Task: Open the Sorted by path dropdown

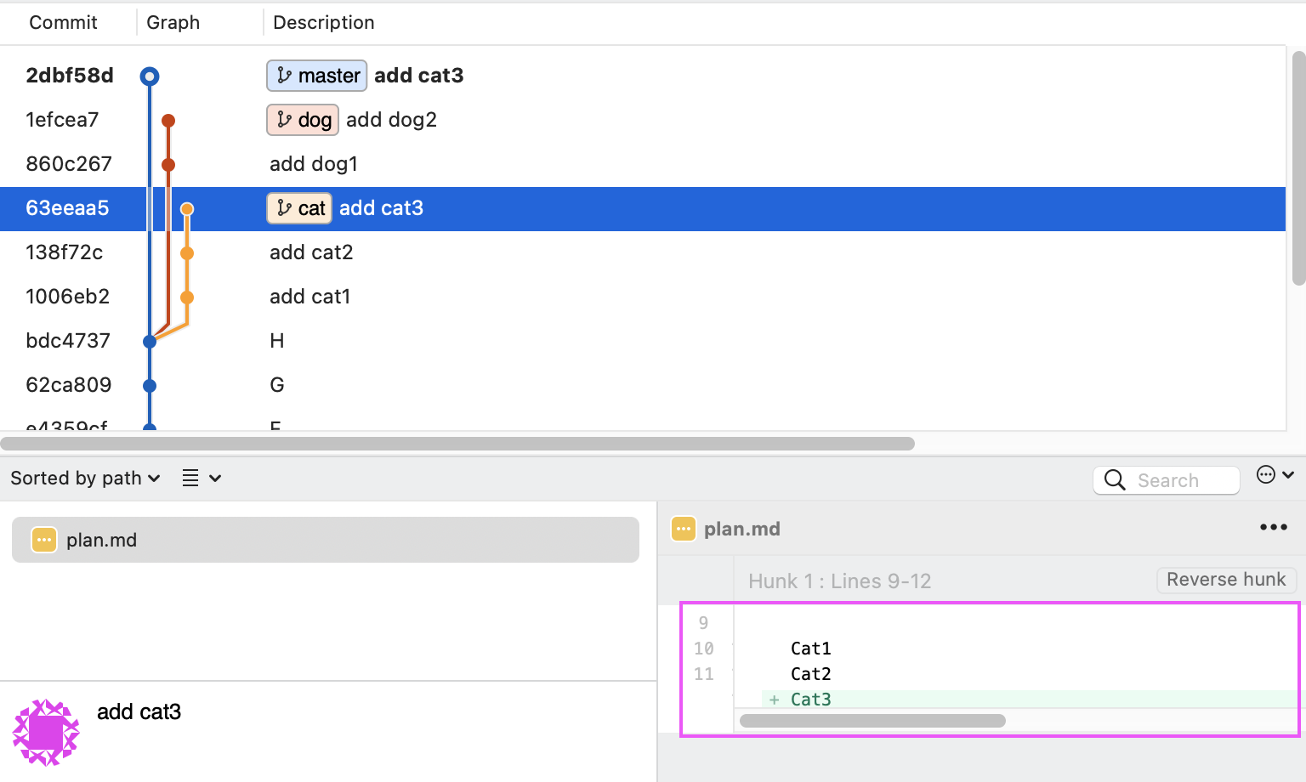Action: pyautogui.click(x=85, y=479)
